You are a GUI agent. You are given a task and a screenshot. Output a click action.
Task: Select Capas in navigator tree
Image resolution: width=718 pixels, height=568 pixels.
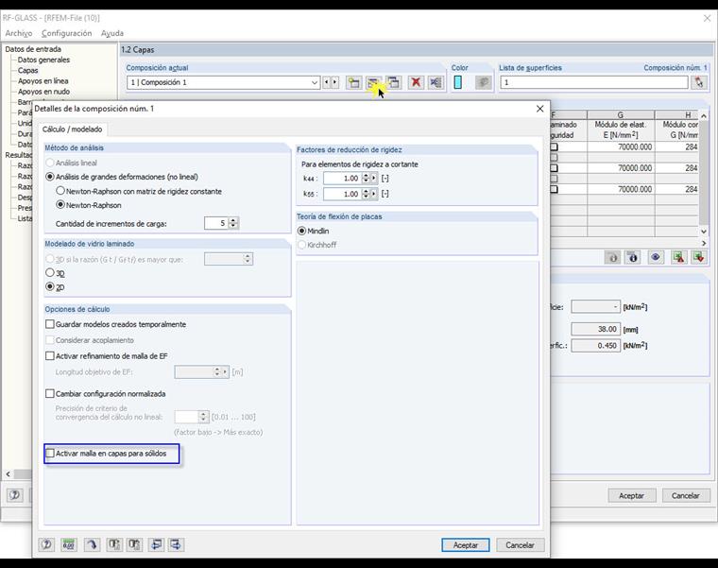tap(28, 70)
